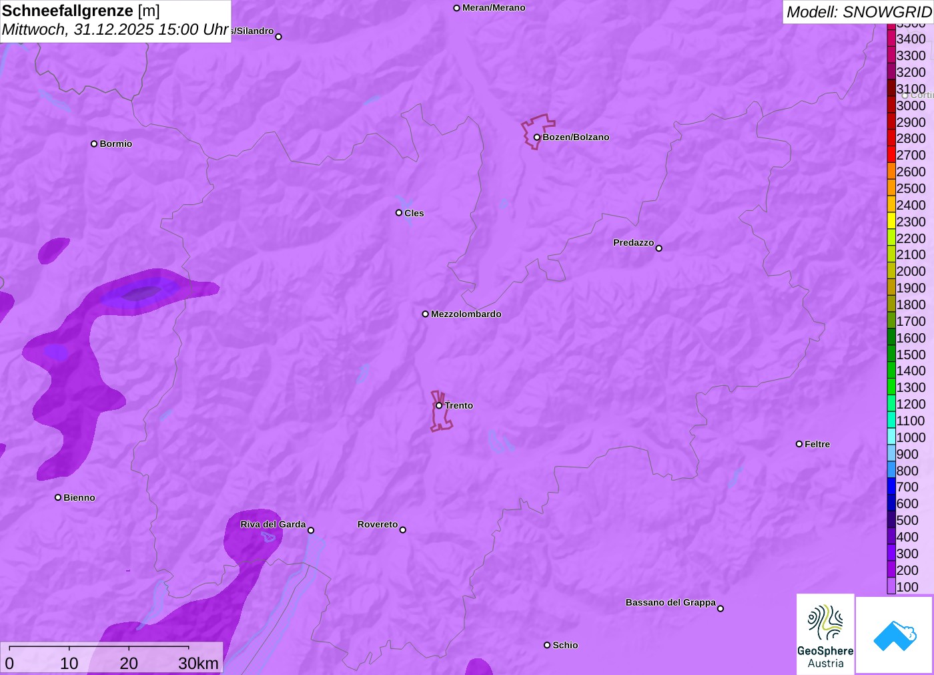Click the Cles label text

click(x=414, y=213)
